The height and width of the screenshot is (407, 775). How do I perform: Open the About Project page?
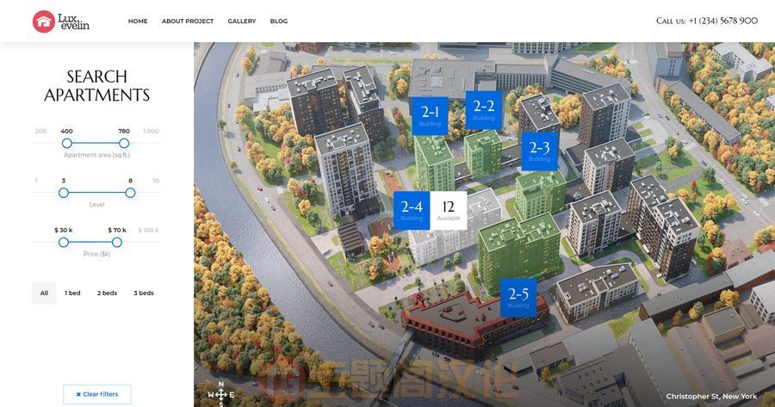pos(188,22)
